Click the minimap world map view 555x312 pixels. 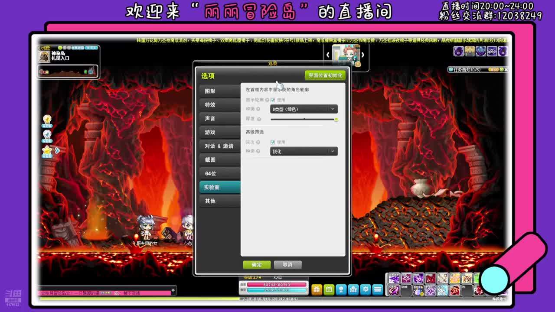pos(68,71)
